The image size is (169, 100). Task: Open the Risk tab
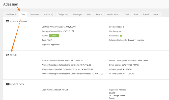(x=136, y=14)
